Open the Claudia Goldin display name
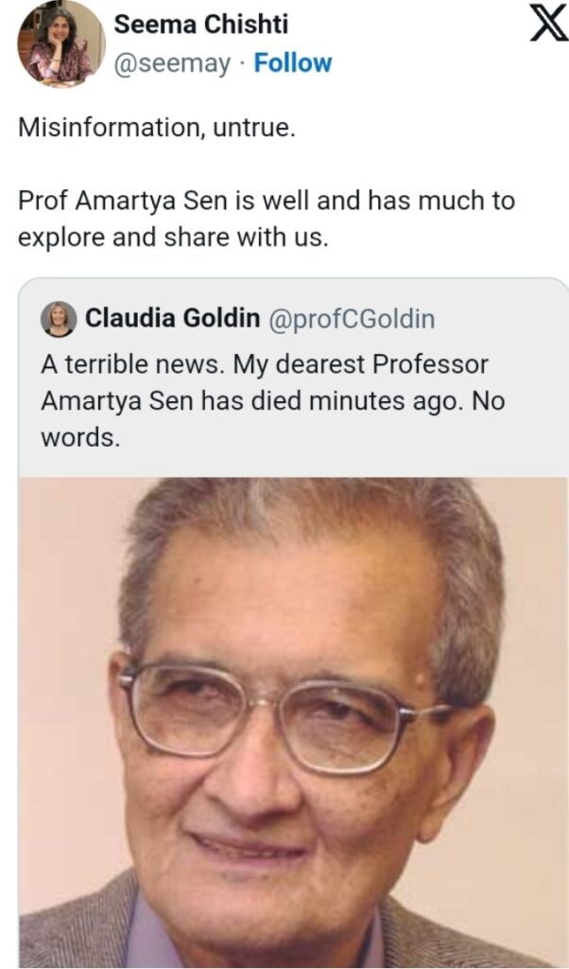This screenshot has width=569, height=969. tap(172, 319)
